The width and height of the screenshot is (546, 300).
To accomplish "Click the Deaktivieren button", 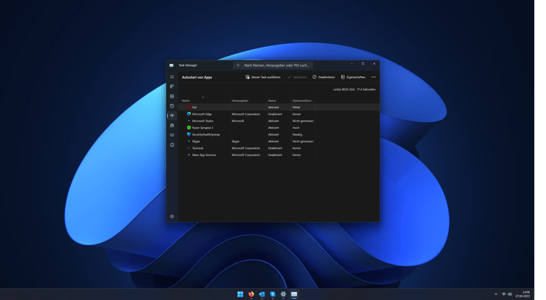I will (324, 77).
